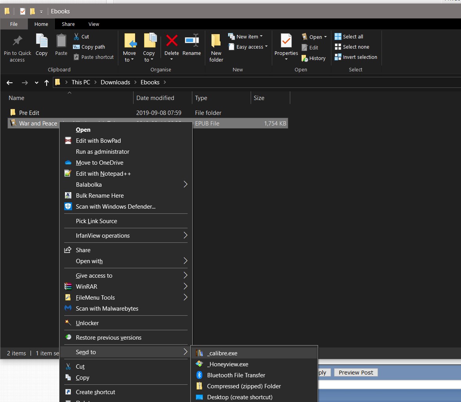Click the Share context menu entry
This screenshot has height=402, width=461.
tap(126, 250)
